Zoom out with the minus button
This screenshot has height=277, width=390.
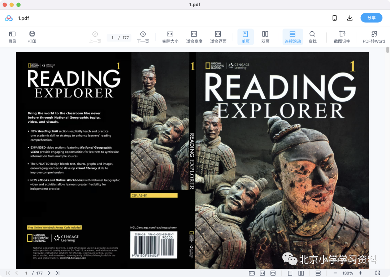click(x=335, y=273)
